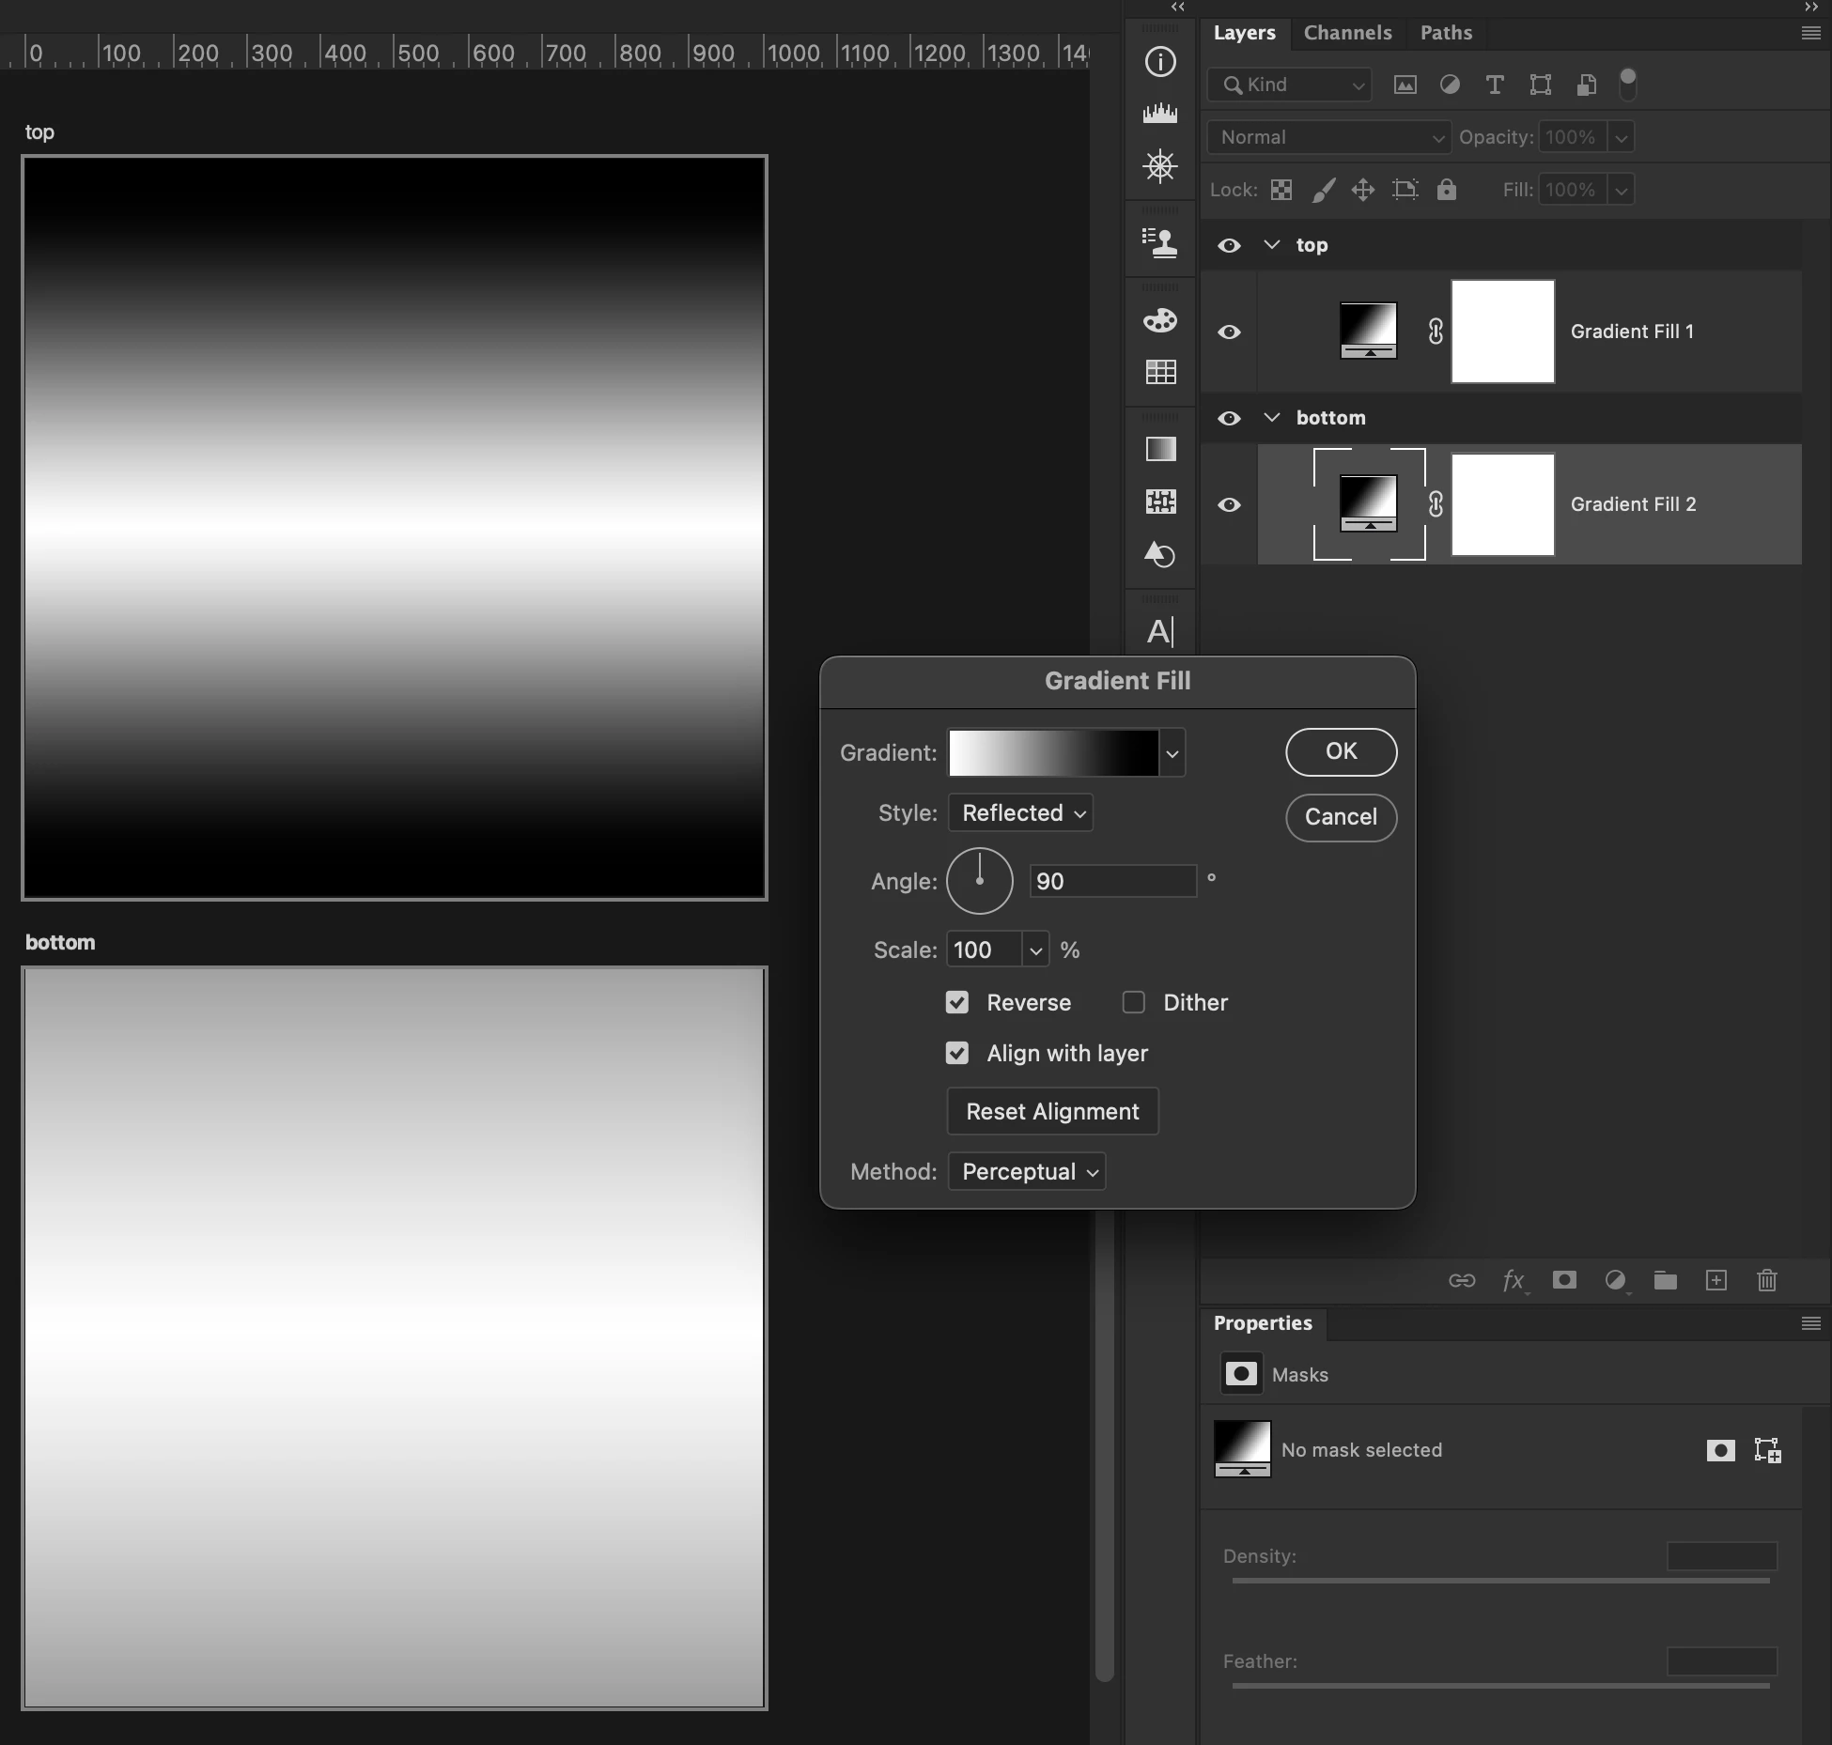
Task: Open the Method dropdown showing Perceptual
Action: click(x=1027, y=1171)
